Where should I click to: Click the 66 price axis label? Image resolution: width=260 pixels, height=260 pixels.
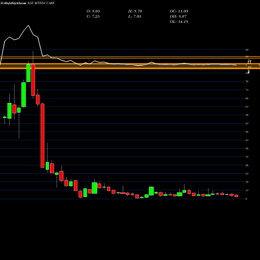pyautogui.click(x=247, y=98)
